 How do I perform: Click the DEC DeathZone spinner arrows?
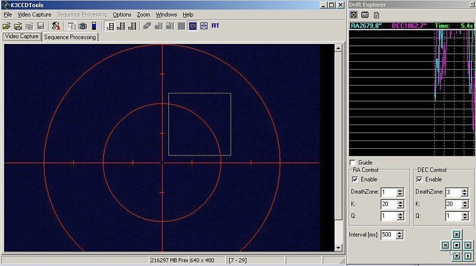pos(465,192)
